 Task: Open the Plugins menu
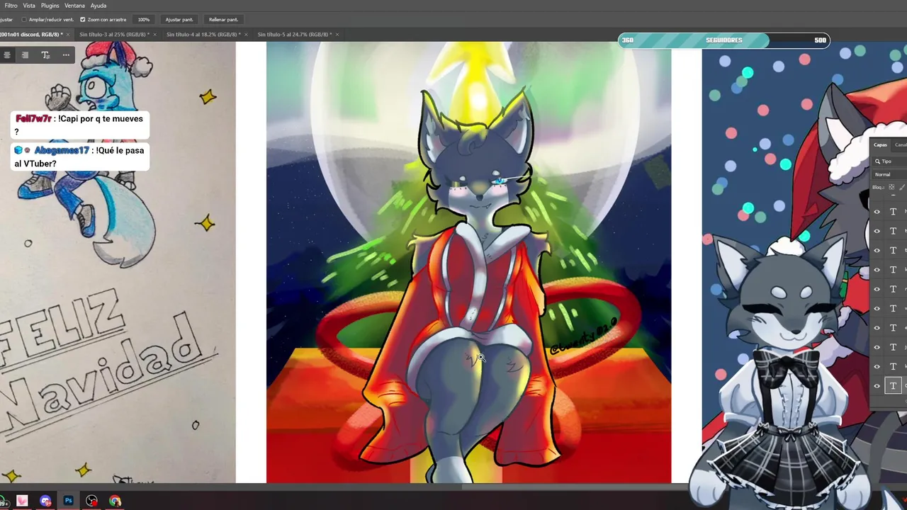click(x=50, y=6)
